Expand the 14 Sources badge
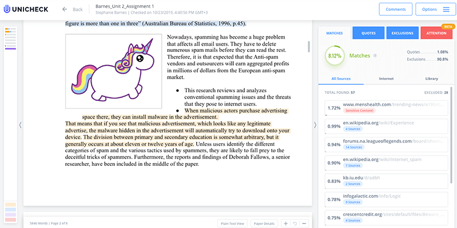 coord(353,147)
